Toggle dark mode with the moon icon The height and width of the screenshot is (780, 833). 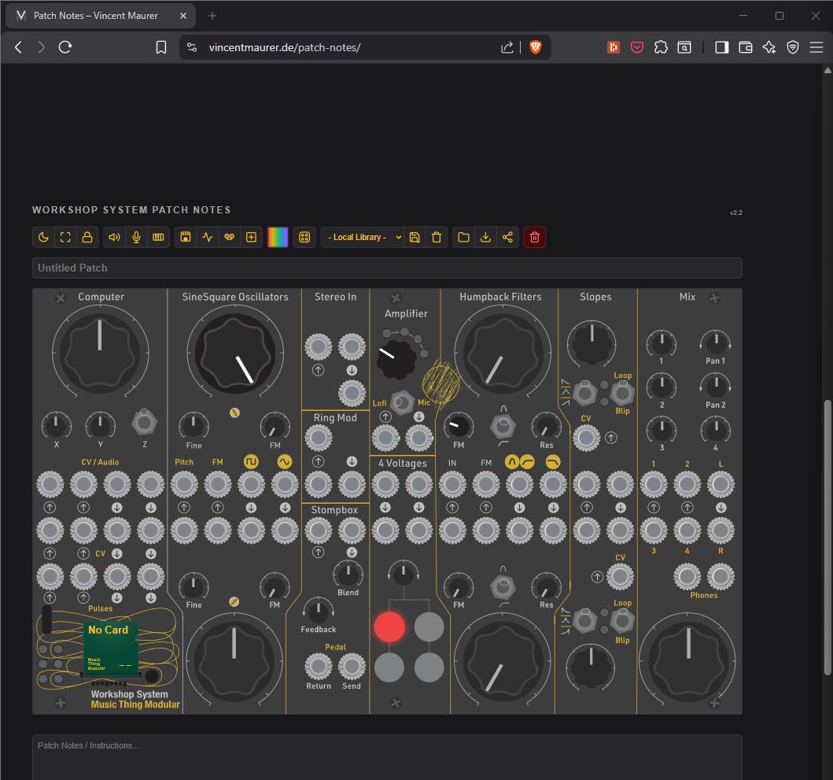pos(43,237)
